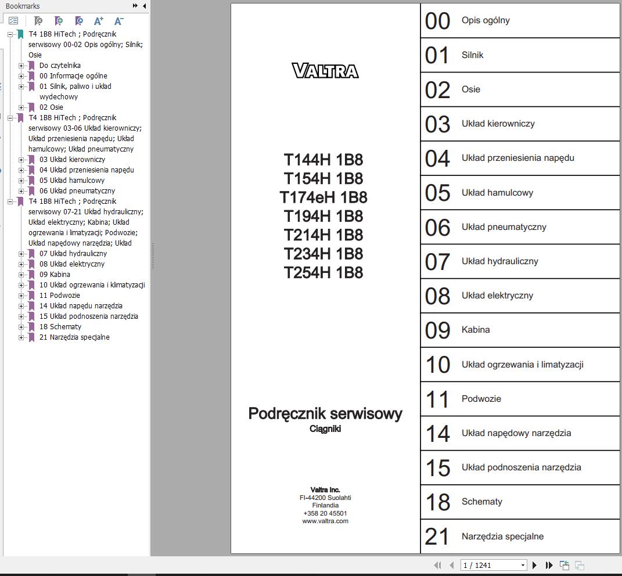This screenshot has width=622, height=576.
Task: Jump to the last page
Action: pyautogui.click(x=549, y=565)
